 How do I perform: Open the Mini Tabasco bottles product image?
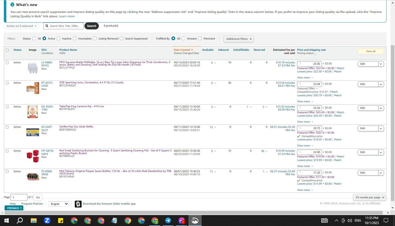33,176
